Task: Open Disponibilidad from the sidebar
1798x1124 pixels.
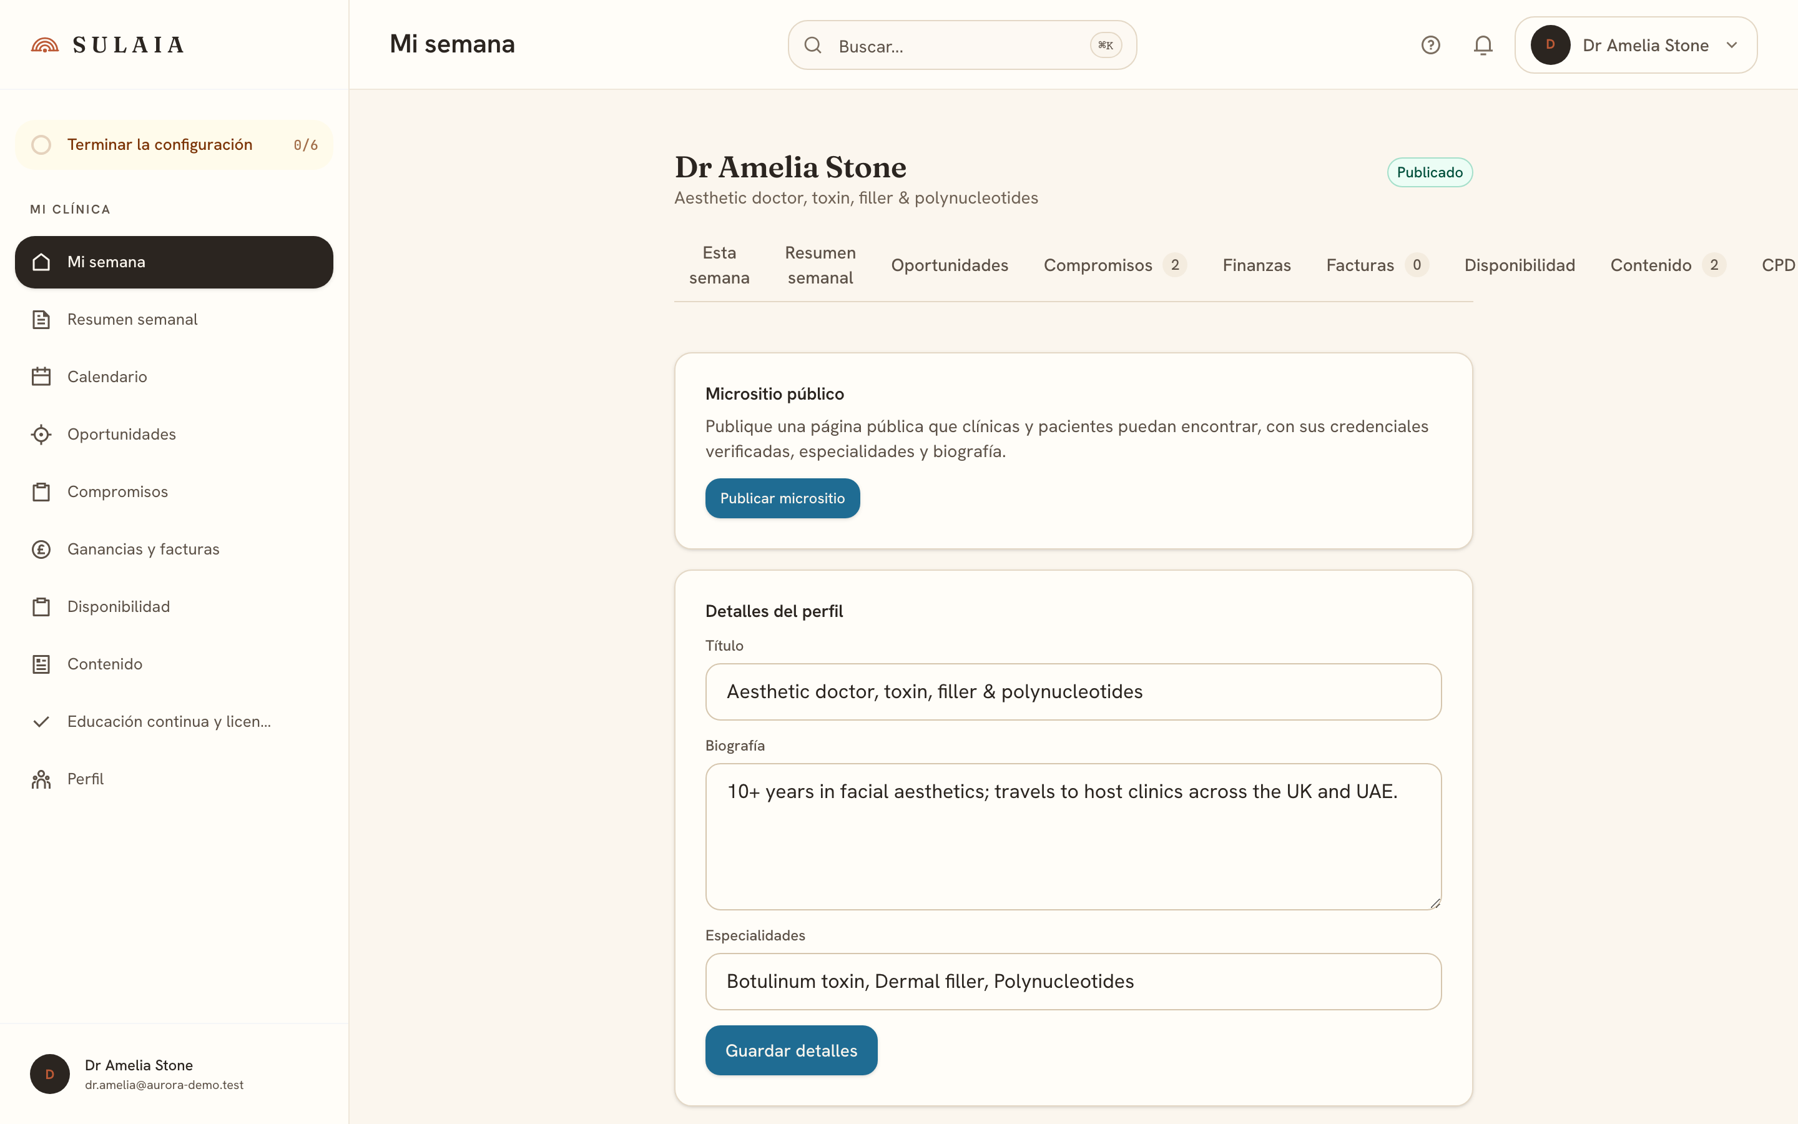Action: pos(174,606)
